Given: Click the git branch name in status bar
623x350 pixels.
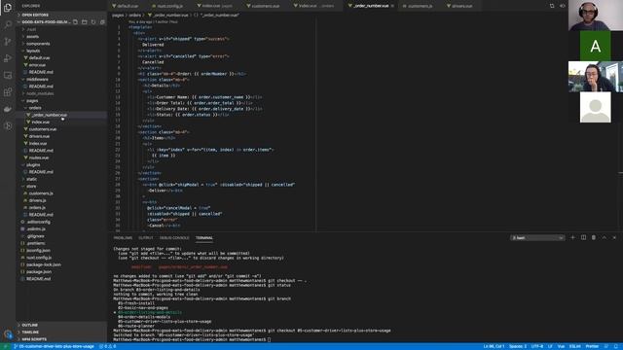Looking at the screenshot, I should (55, 346).
